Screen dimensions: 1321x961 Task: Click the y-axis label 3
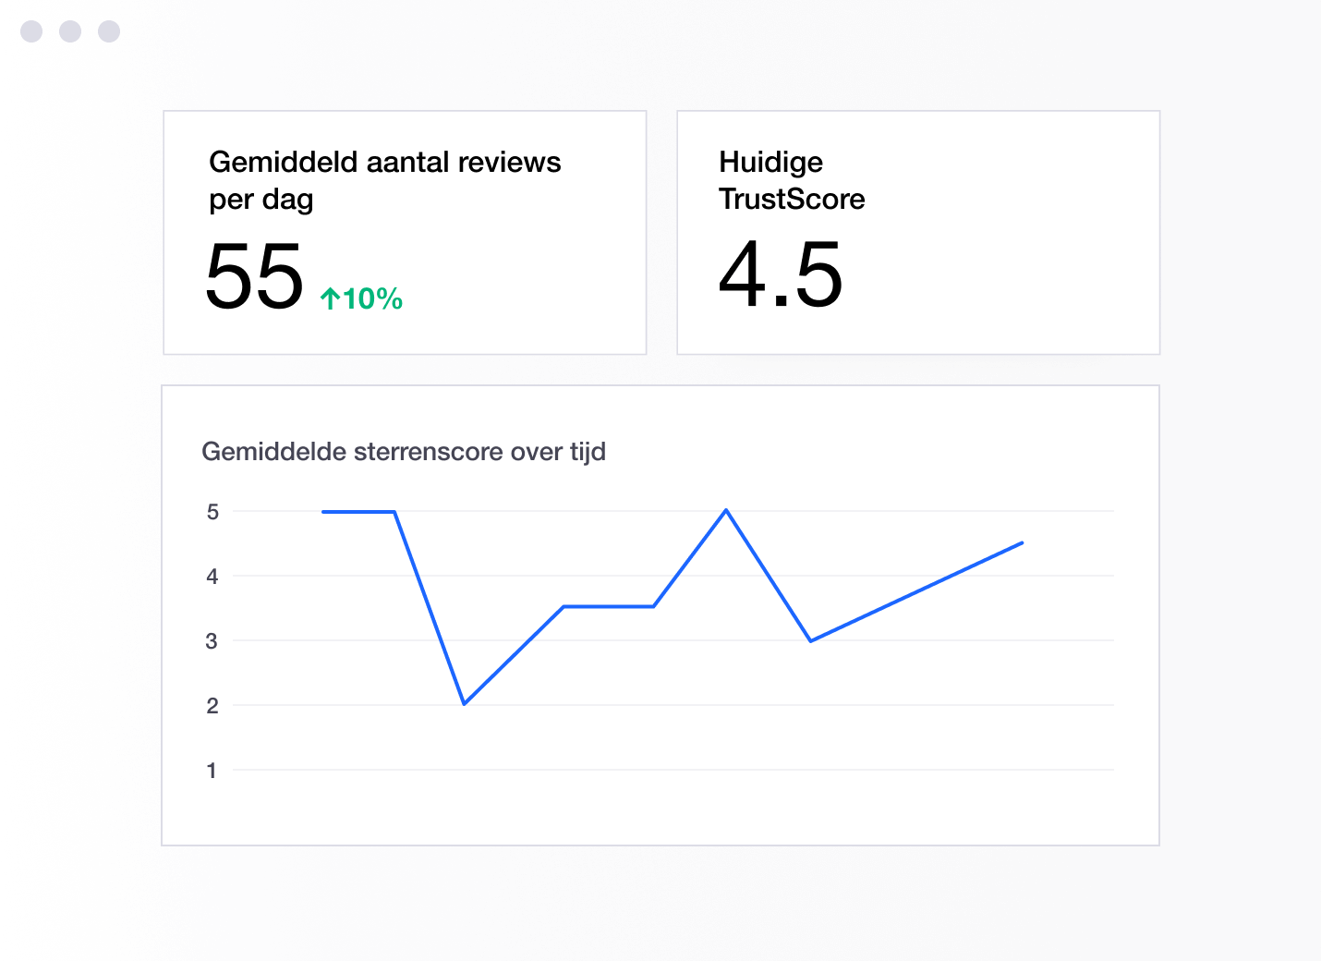pyautogui.click(x=212, y=641)
